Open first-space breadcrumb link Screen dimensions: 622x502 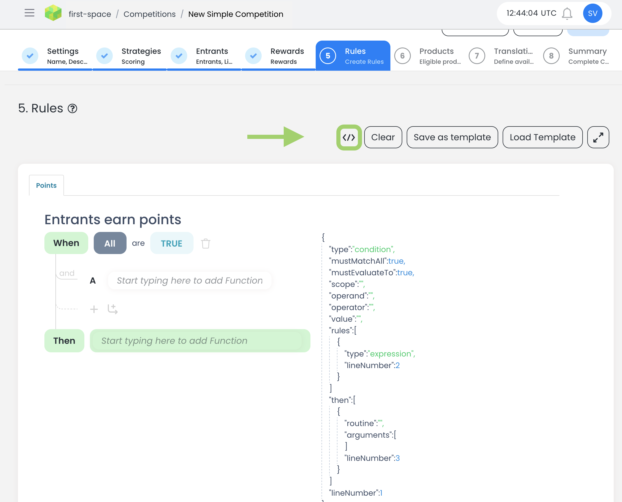point(90,14)
